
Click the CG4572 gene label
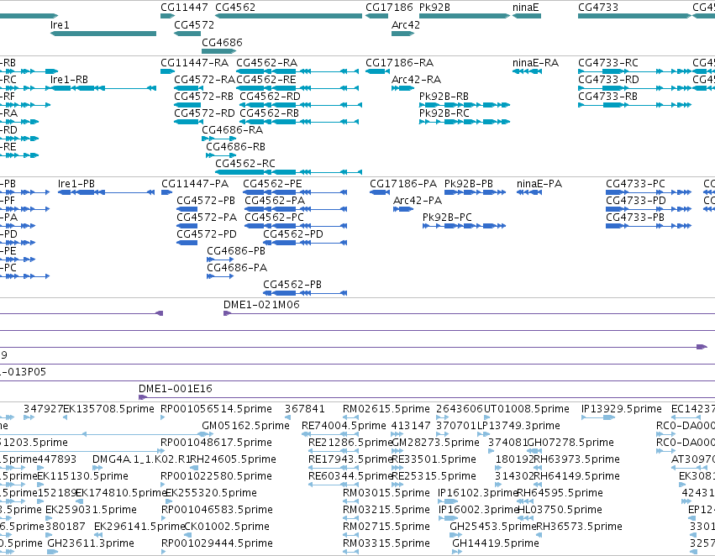coord(194,24)
